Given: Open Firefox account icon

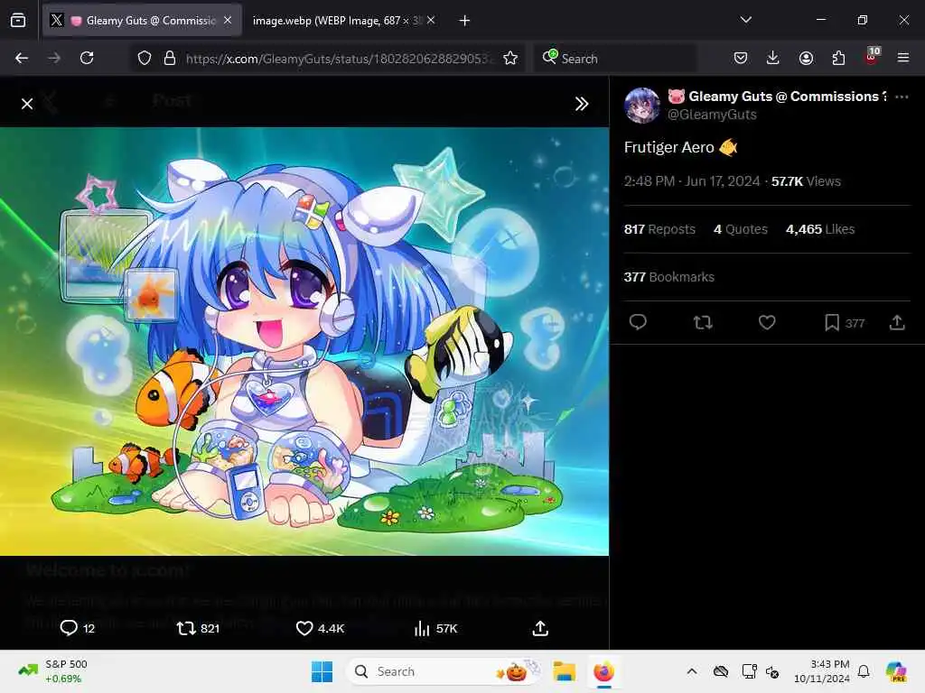Looking at the screenshot, I should coord(806,58).
